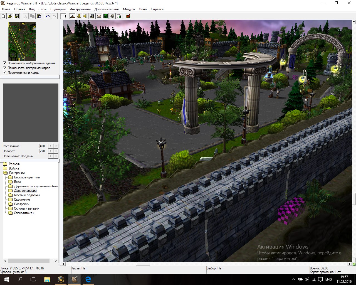Screen dimensions: 356x285
Task: Collapse the Декорации folder
Action: pos(14,173)
